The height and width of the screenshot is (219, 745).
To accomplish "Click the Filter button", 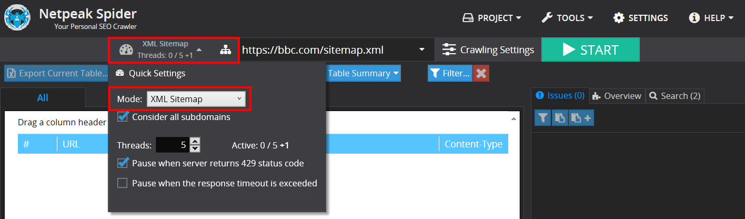I will click(449, 73).
